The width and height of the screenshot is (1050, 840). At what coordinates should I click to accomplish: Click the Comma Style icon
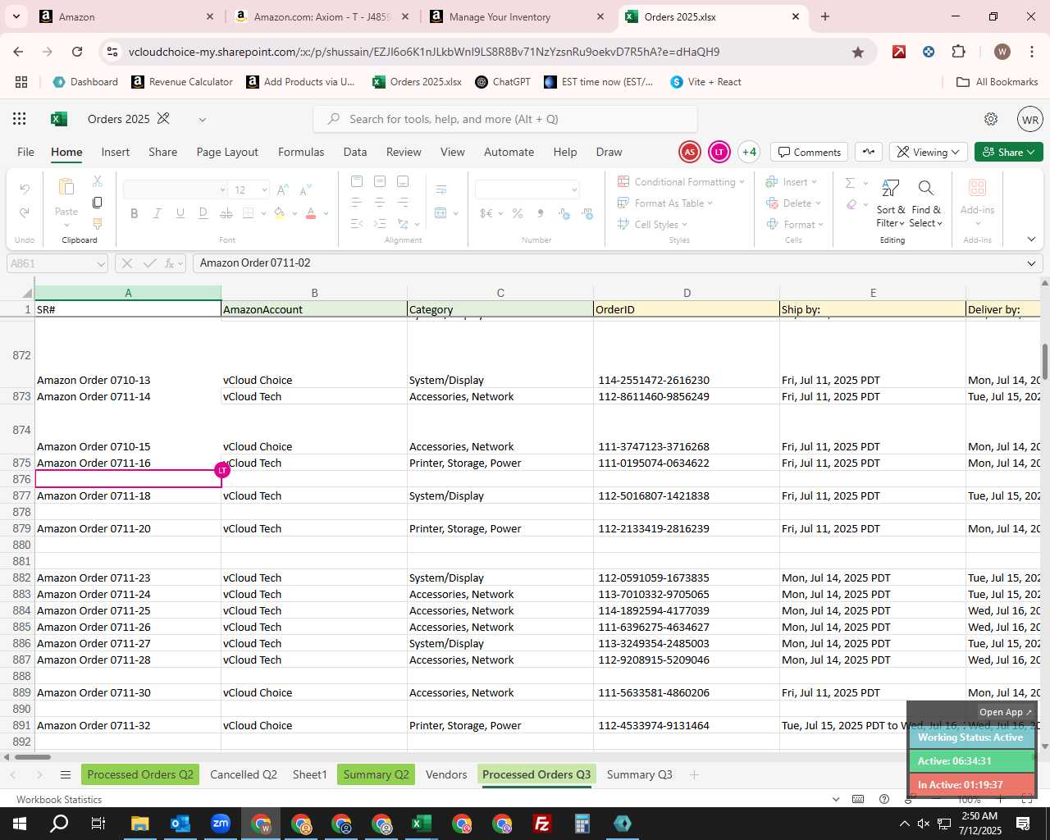click(x=541, y=213)
